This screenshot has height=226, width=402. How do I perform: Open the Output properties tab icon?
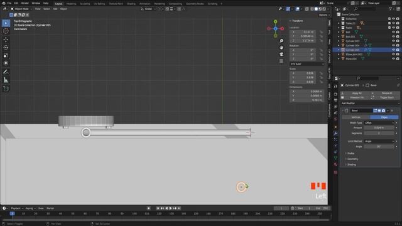[335, 100]
